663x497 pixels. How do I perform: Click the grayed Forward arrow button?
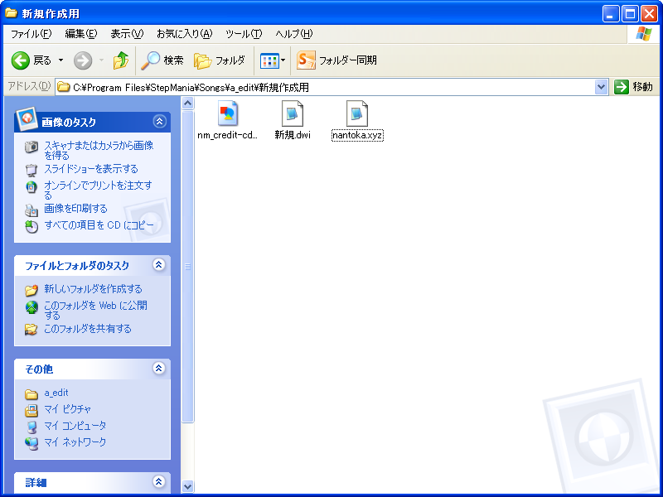click(x=83, y=60)
